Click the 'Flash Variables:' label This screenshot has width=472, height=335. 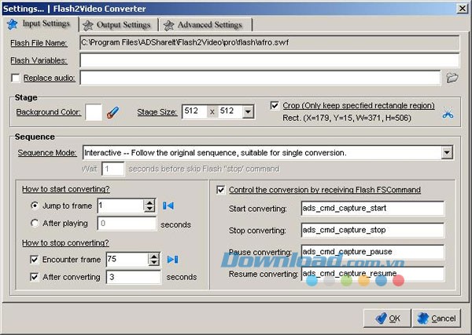(x=39, y=60)
